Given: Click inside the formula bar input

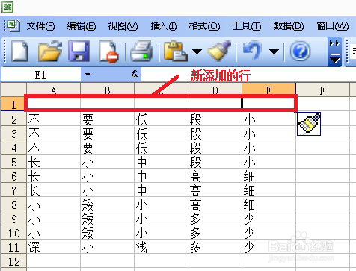Looking at the screenshot, I should pos(248,75).
